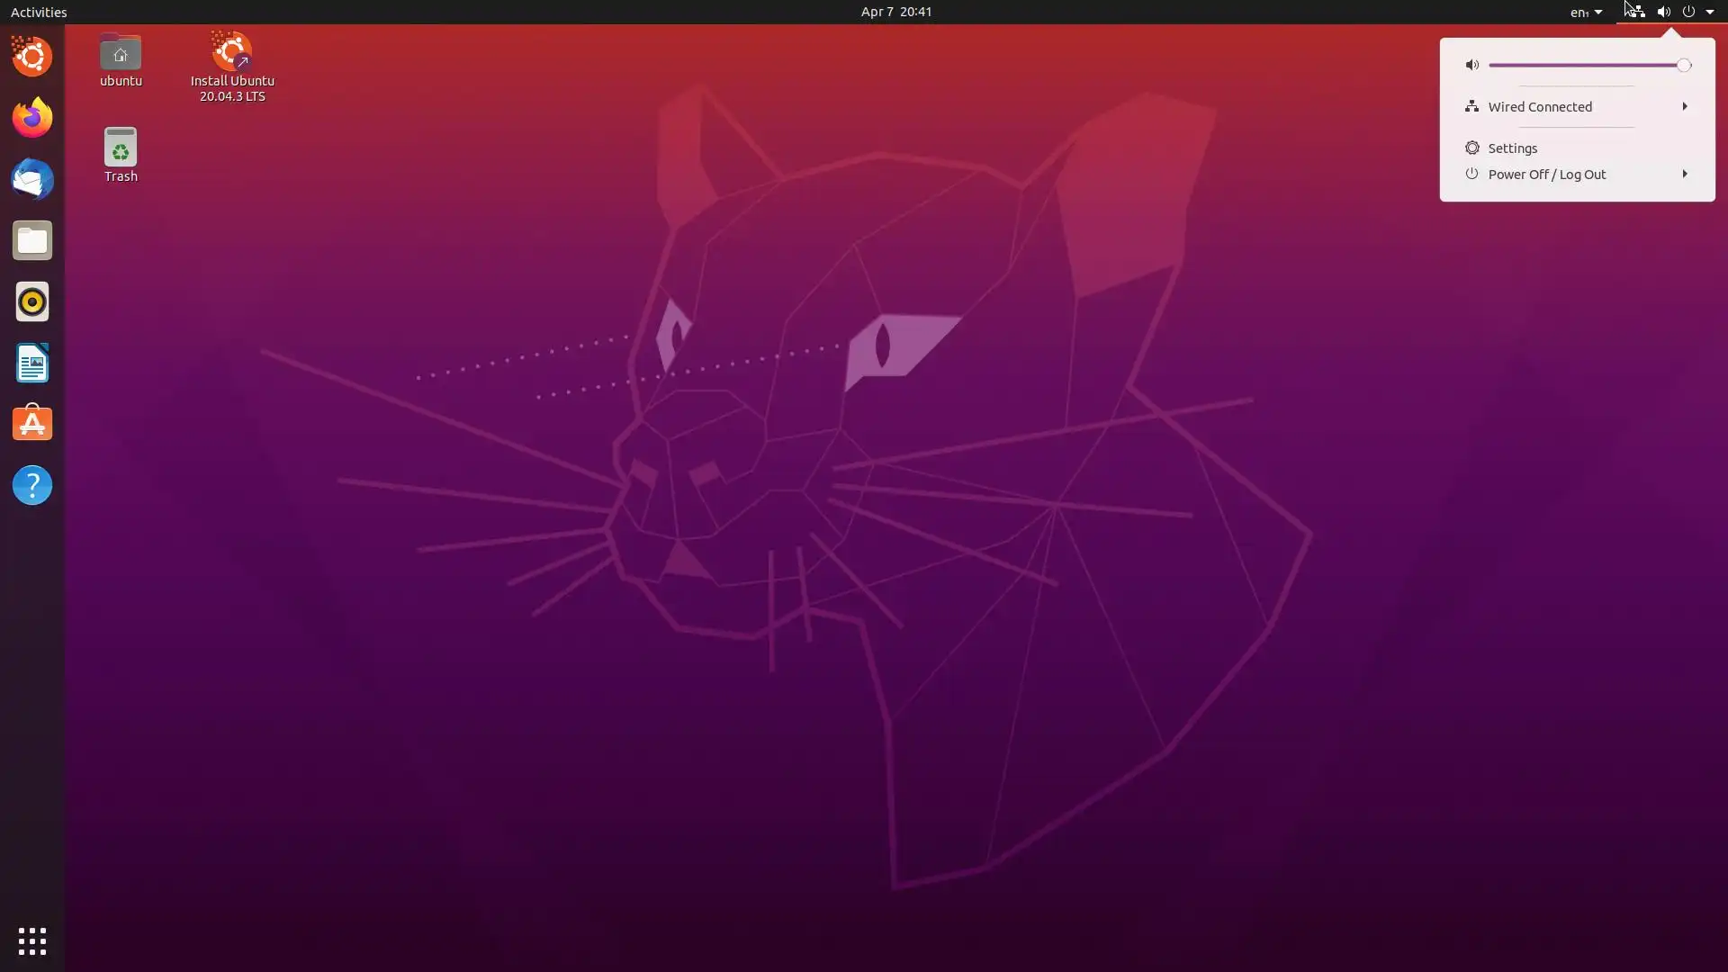Expand Wired Connected submenu arrow
The height and width of the screenshot is (972, 1728).
coord(1684,106)
